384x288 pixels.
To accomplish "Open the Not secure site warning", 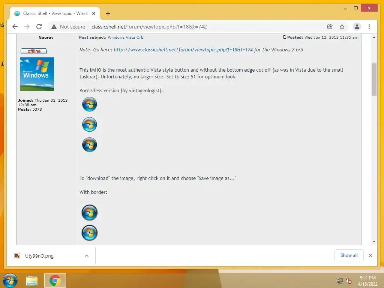I will coord(68,27).
